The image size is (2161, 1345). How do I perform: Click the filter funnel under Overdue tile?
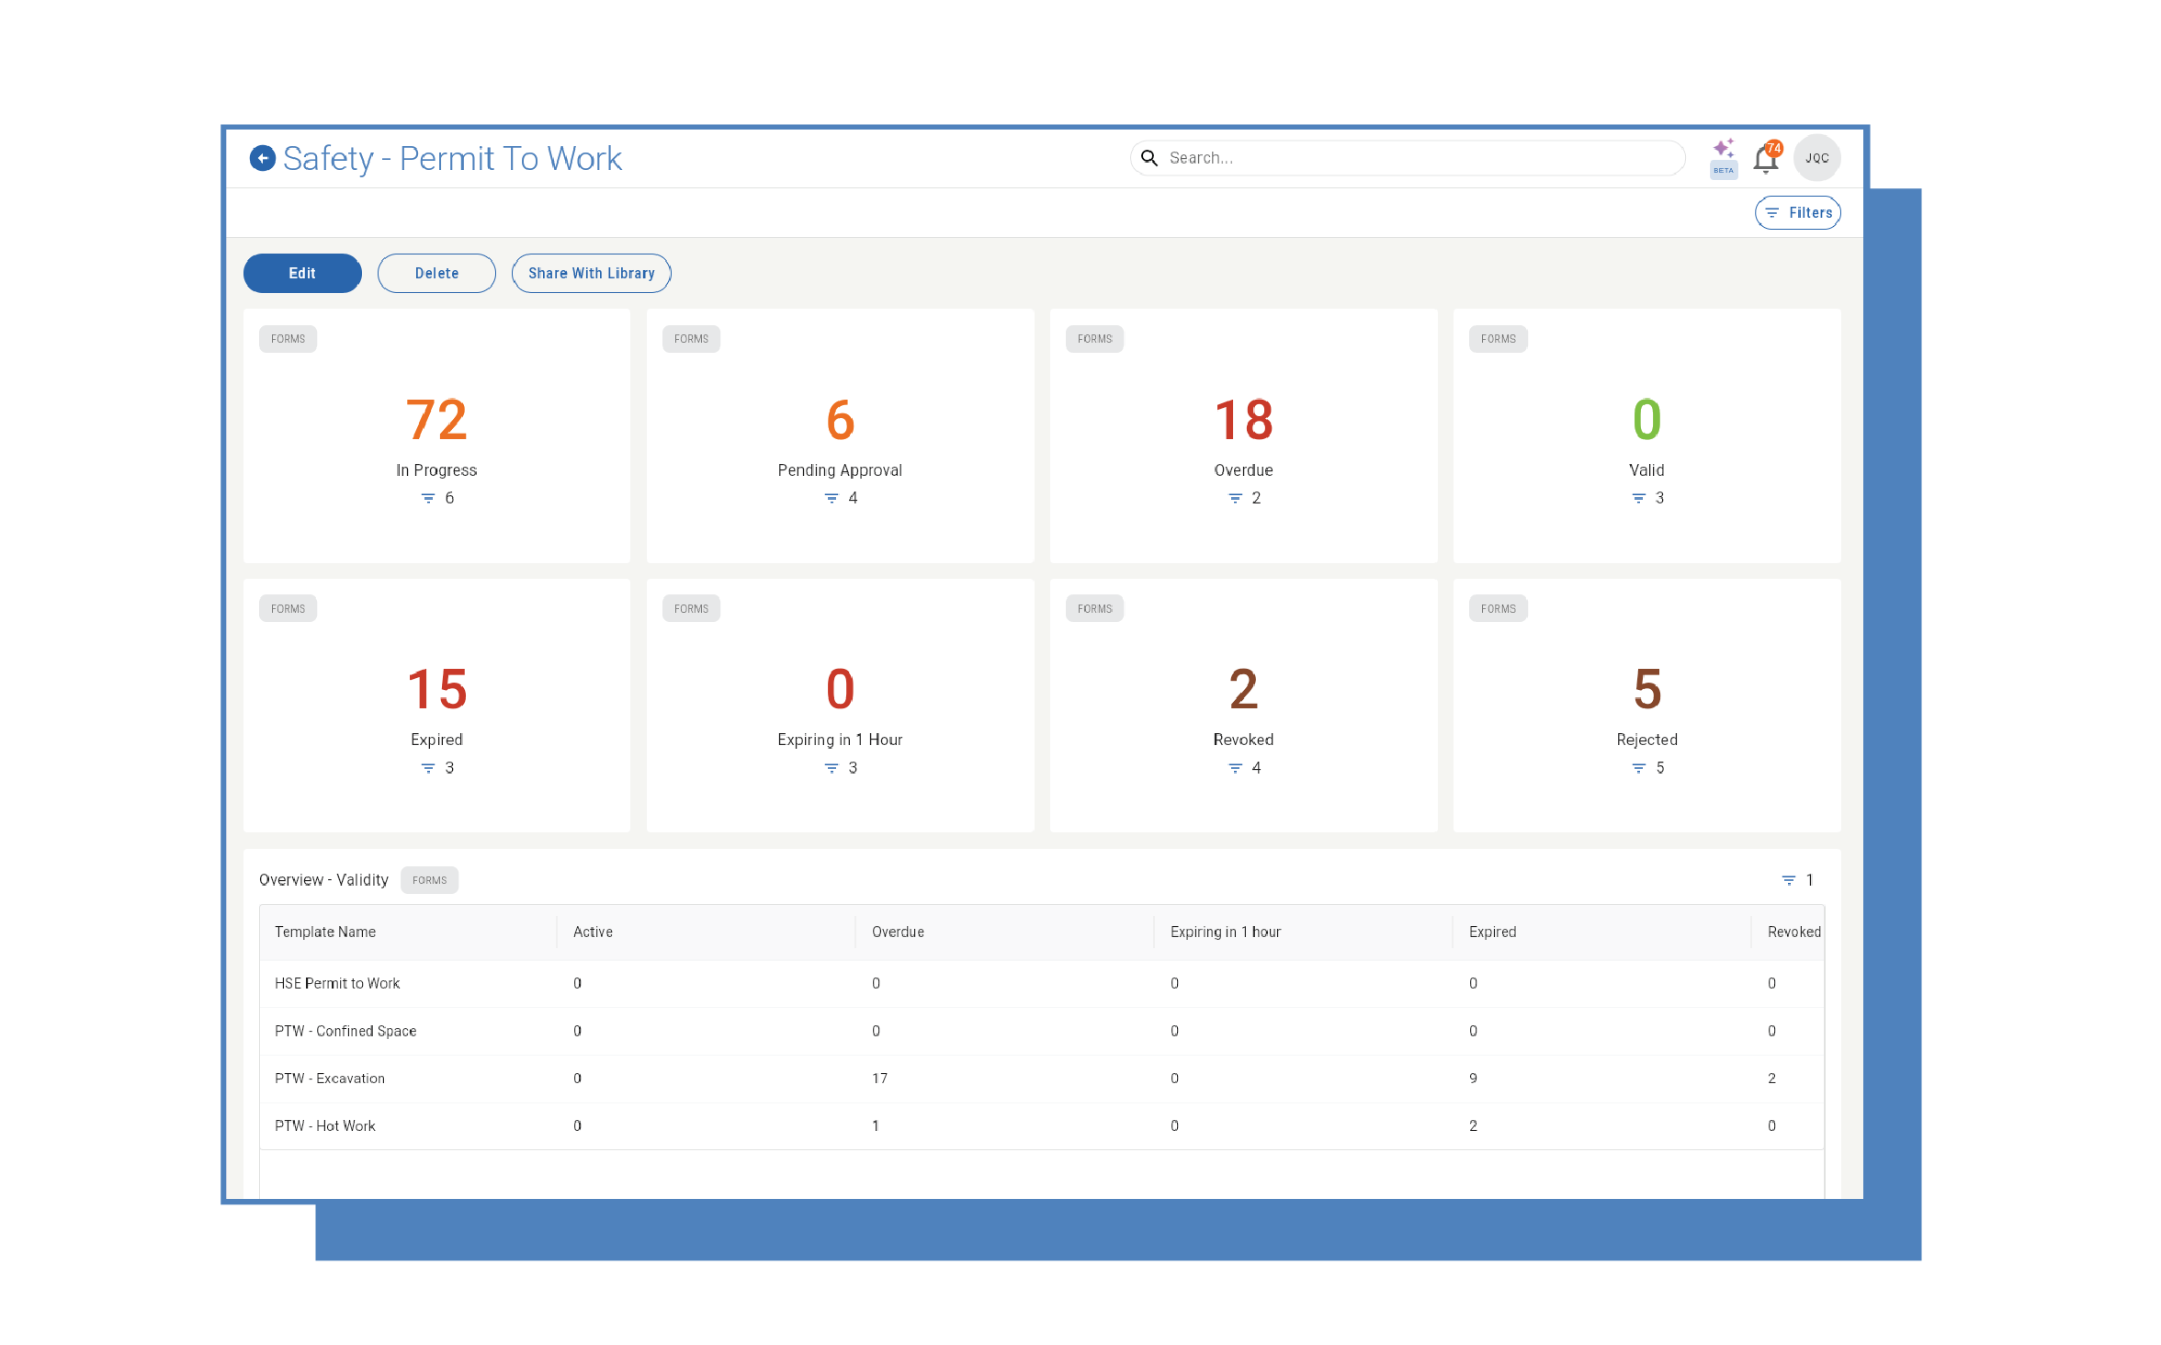[1235, 497]
